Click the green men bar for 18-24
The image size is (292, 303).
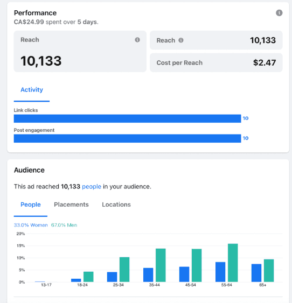pyautogui.click(x=88, y=277)
